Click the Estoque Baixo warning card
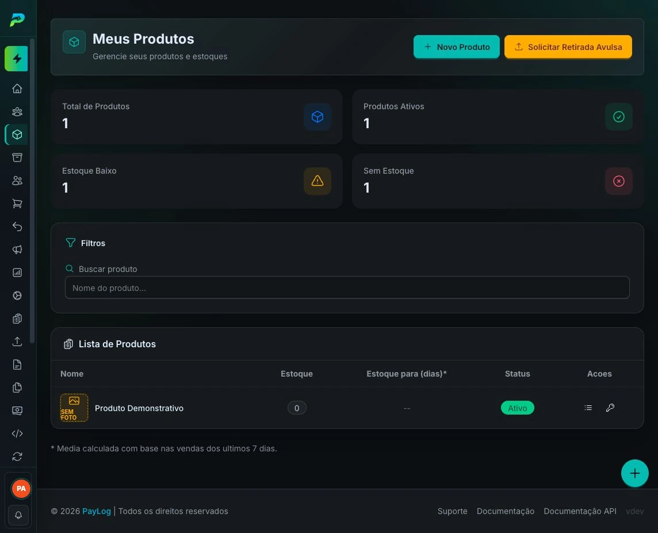658x533 pixels. (x=196, y=181)
